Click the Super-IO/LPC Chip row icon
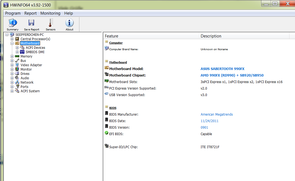This screenshot has height=181, width=295. [107, 146]
